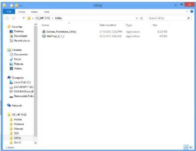Open the DATAPART1 (D:) drive

point(23,87)
